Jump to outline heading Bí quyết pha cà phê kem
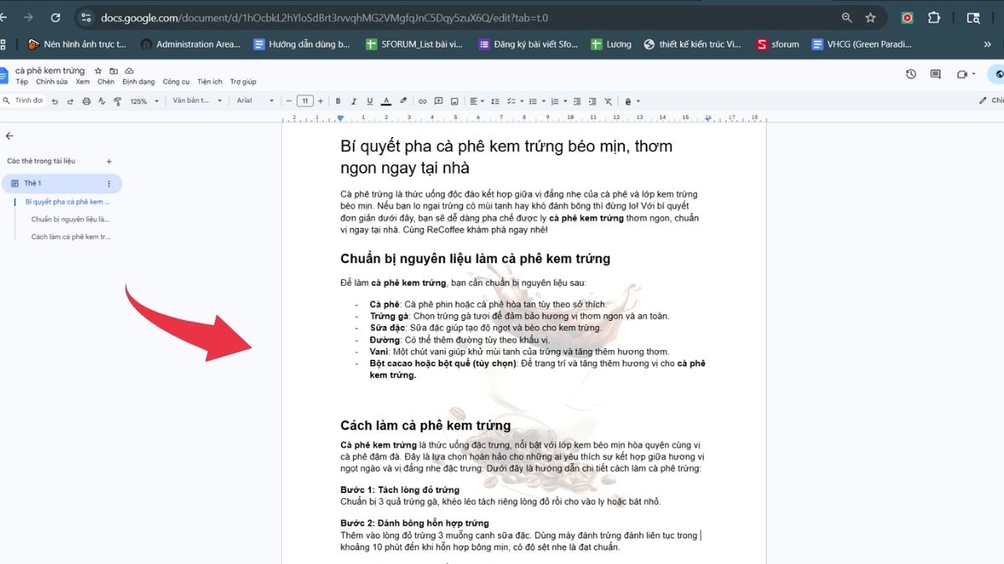 point(68,202)
